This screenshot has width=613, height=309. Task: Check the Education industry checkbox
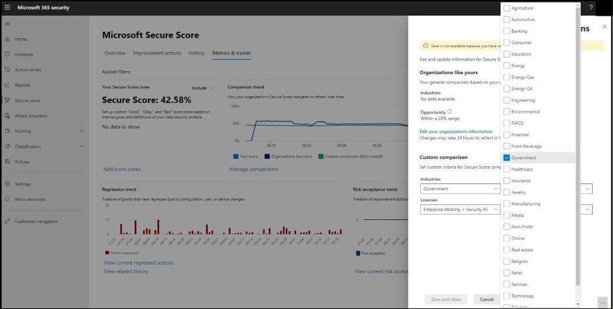(x=507, y=54)
